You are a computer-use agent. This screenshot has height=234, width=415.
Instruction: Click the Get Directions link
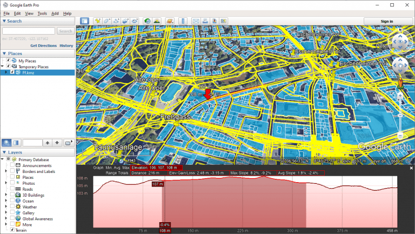coord(43,45)
